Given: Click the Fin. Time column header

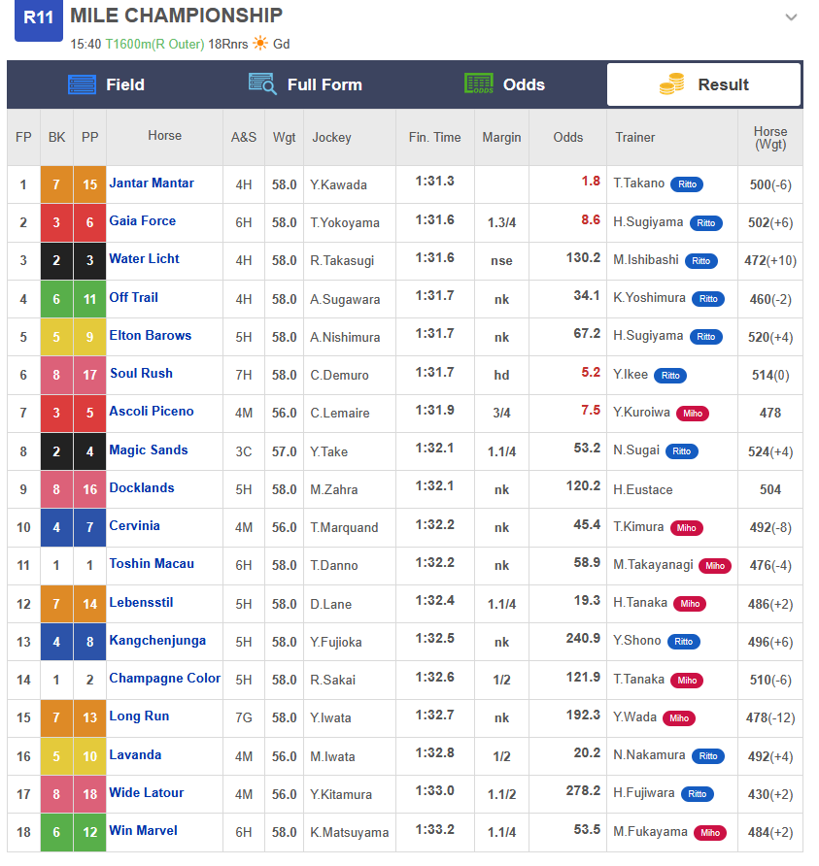Looking at the screenshot, I should pyautogui.click(x=435, y=138).
